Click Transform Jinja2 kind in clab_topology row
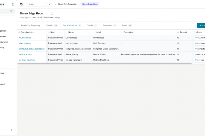205x136 pixels. 55,43
